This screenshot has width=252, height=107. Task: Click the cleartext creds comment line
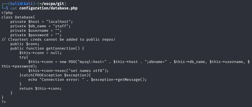pyautogui.click(x=58, y=39)
